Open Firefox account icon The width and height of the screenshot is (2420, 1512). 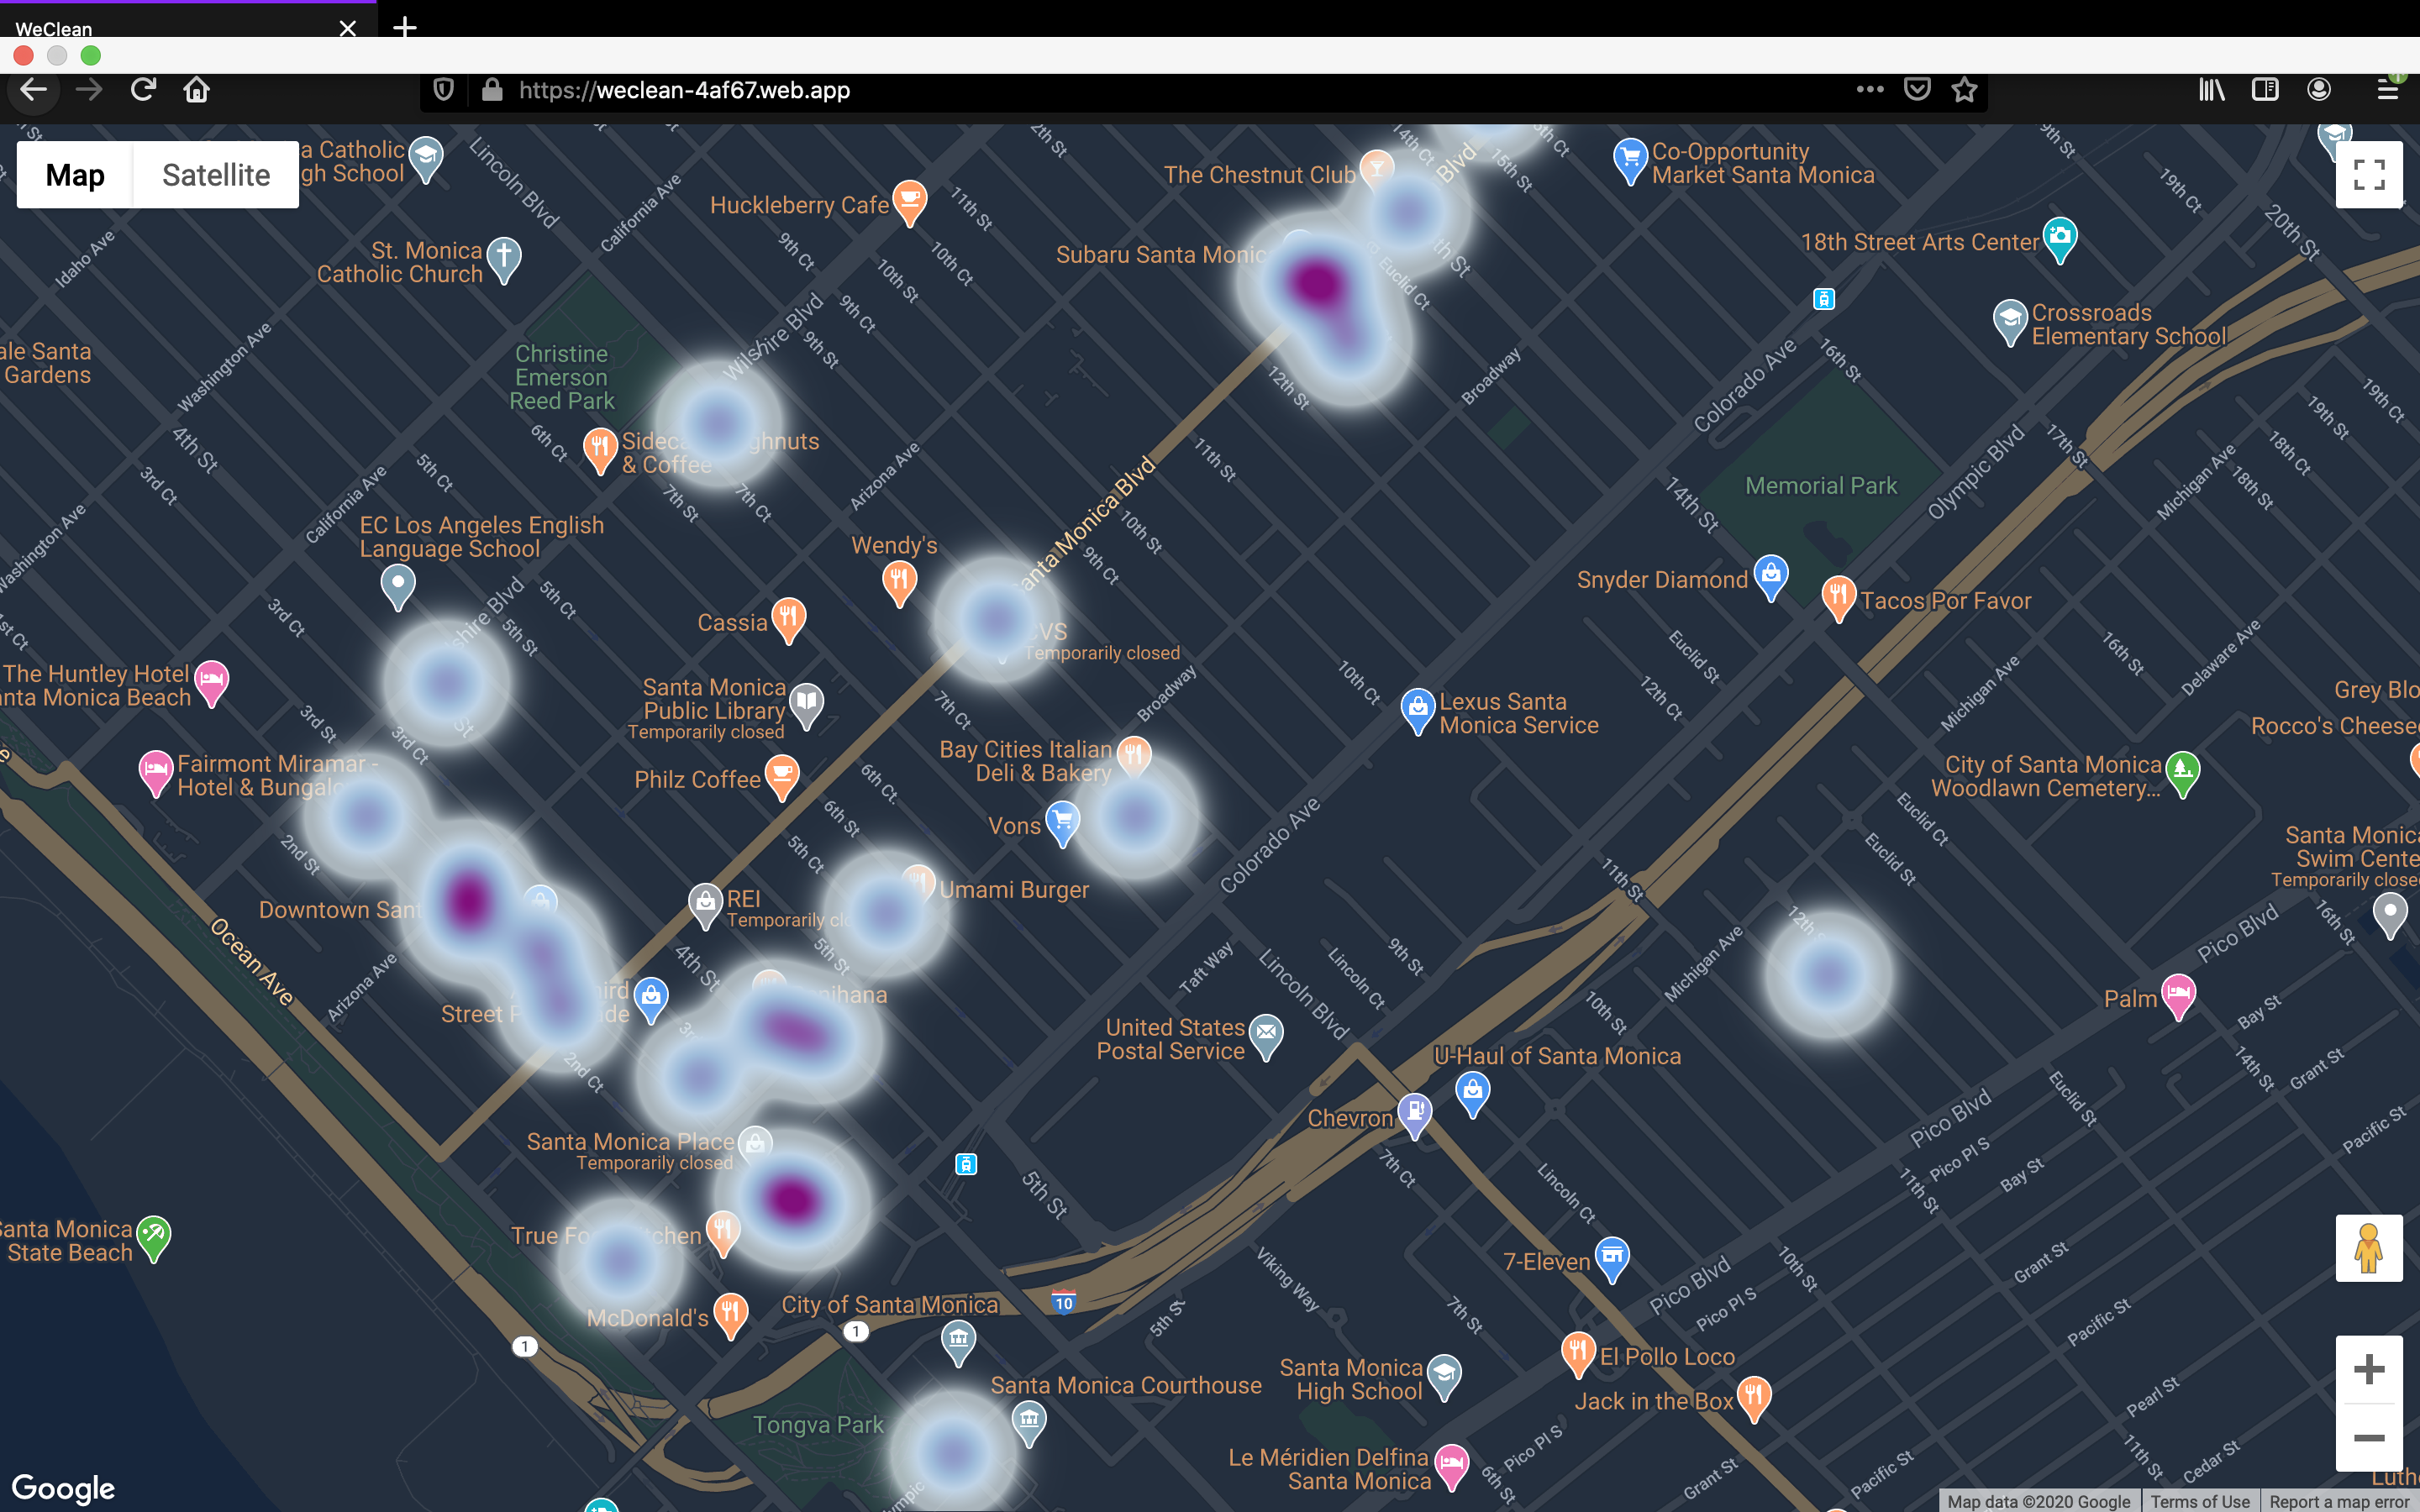[x=2319, y=90]
